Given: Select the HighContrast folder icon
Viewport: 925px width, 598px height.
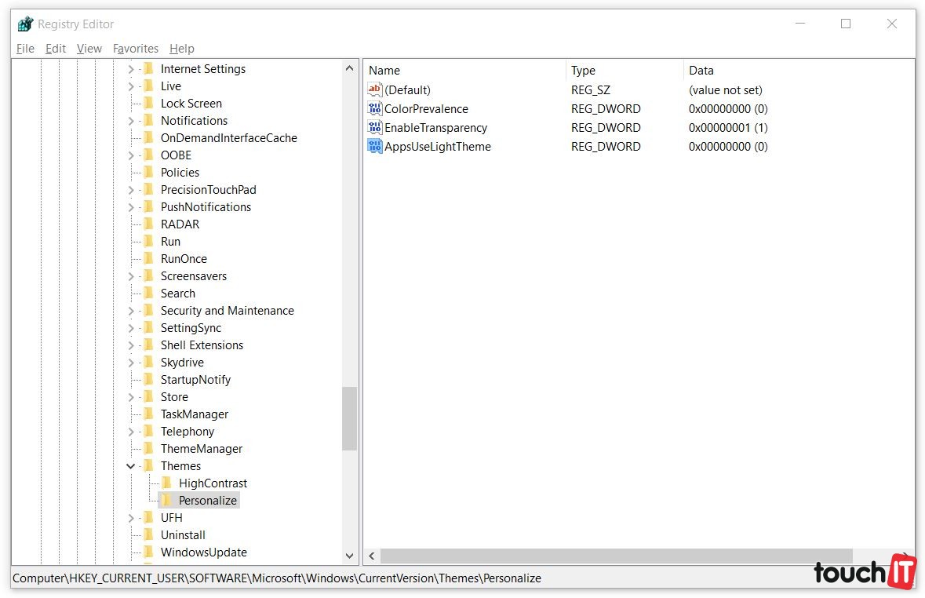Looking at the screenshot, I should pos(166,483).
